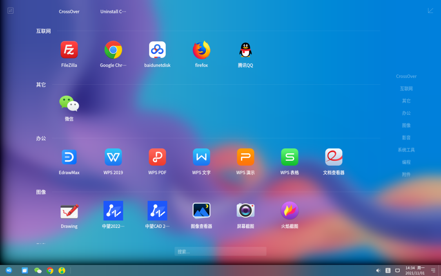The image size is (441, 276).
Task: Open the clock showing 14:34
Action: (x=415, y=271)
